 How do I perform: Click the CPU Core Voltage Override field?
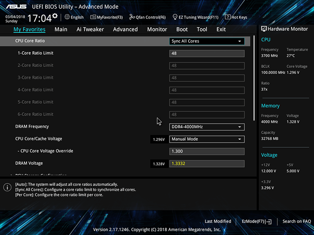[207, 151]
